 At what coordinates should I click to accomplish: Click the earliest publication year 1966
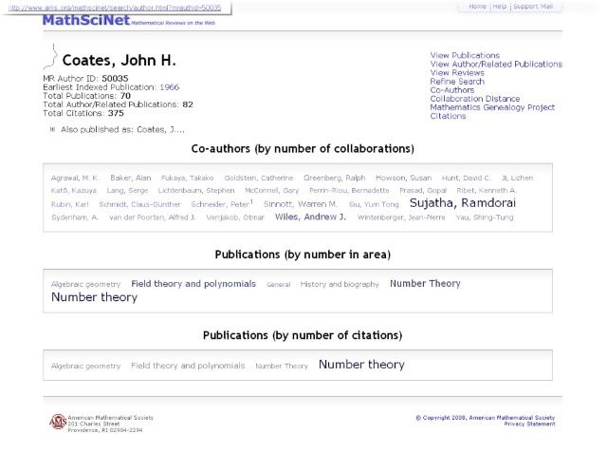coord(170,87)
